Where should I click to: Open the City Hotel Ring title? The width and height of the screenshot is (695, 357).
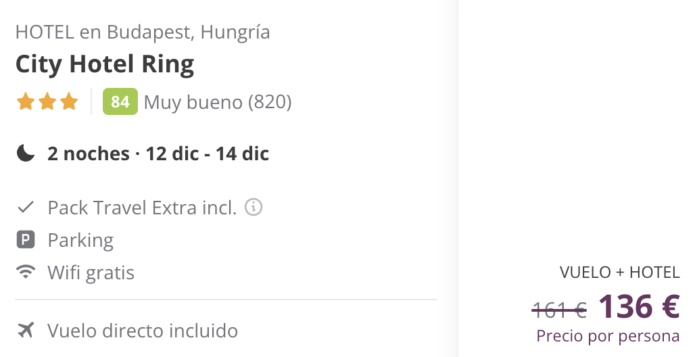coord(105,64)
